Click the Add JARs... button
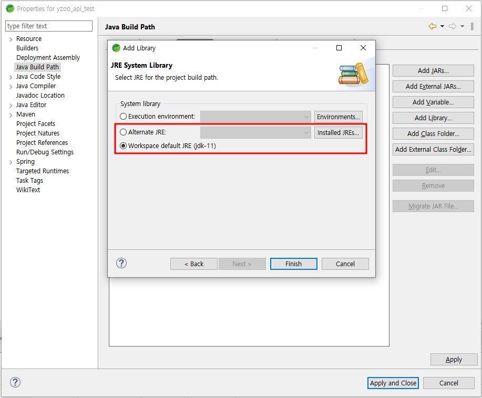The width and height of the screenshot is (482, 398). (x=433, y=71)
